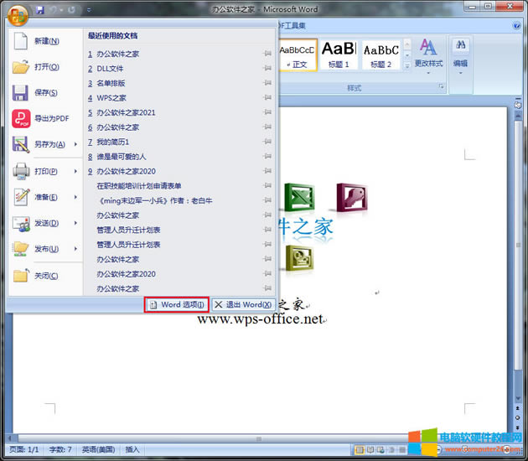Click the Undo icon in title bar
This screenshot has width=528, height=461.
pyautogui.click(x=54, y=10)
